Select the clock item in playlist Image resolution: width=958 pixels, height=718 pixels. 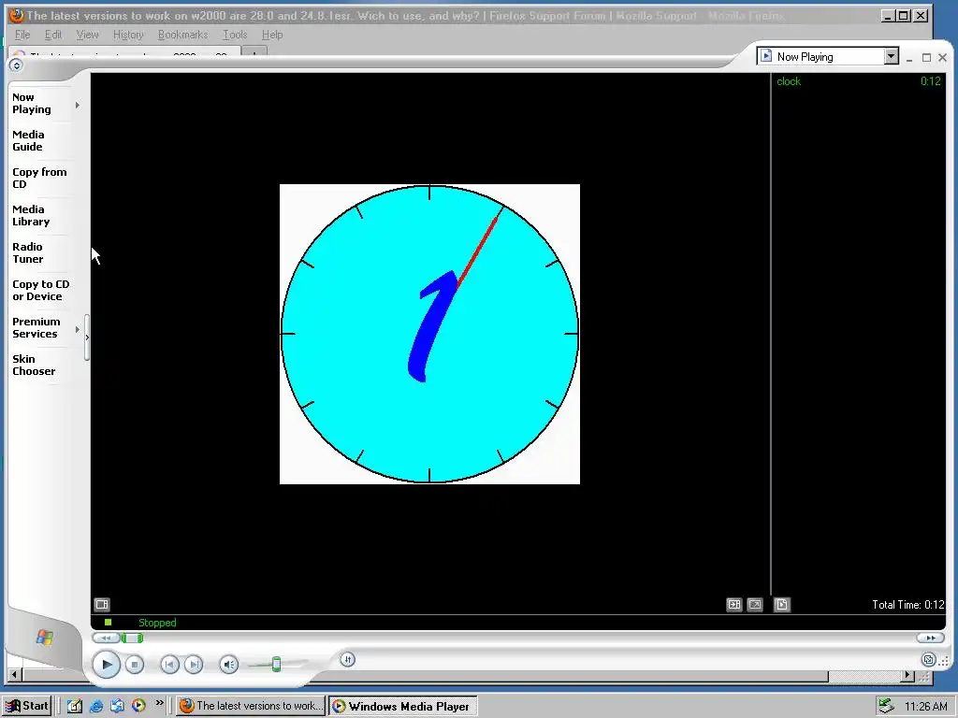point(859,81)
